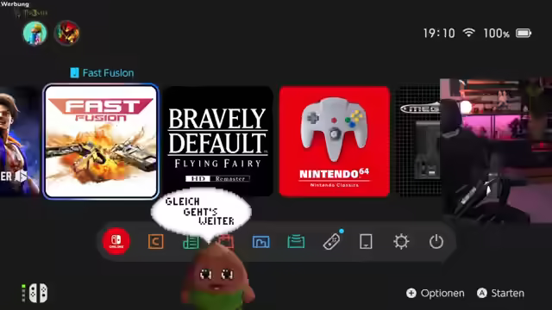Open the Controllers icon in dock
This screenshot has height=310, width=552.
pos(331,241)
